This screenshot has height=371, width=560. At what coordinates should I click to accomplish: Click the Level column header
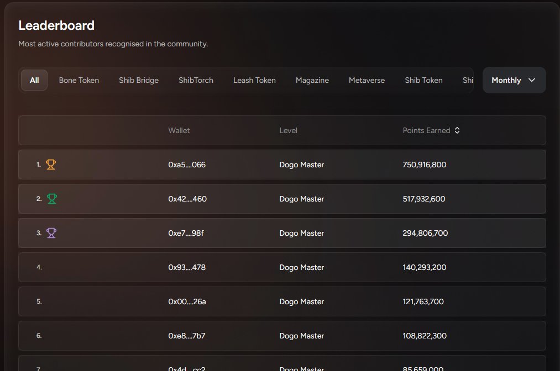(288, 130)
